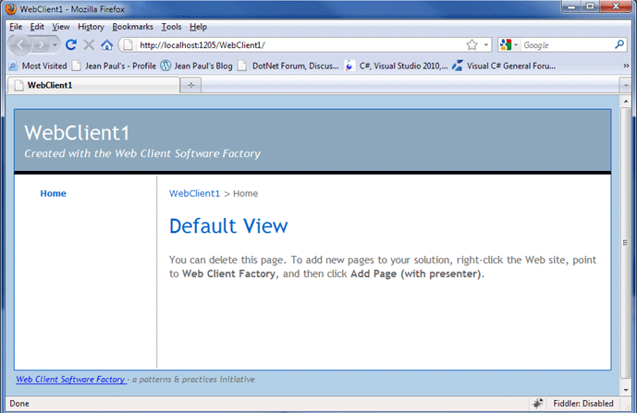Image resolution: width=637 pixels, height=413 pixels.
Task: Click the Home breadcrumb text
Action: (245, 193)
